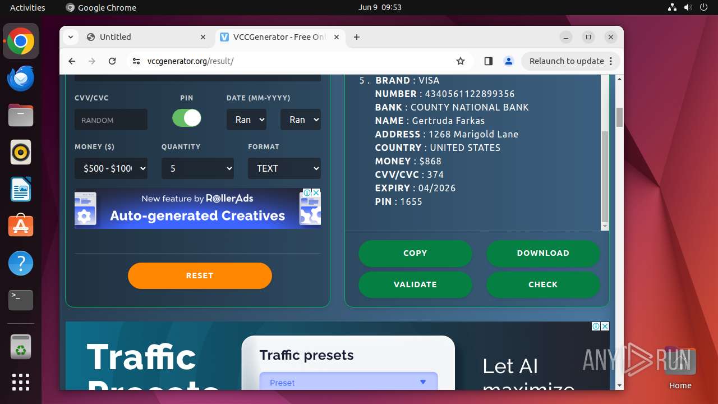
Task: Click the orange Reset button
Action: 200,276
